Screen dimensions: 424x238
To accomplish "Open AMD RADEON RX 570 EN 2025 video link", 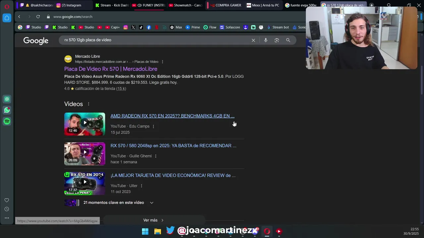I will (x=173, y=116).
